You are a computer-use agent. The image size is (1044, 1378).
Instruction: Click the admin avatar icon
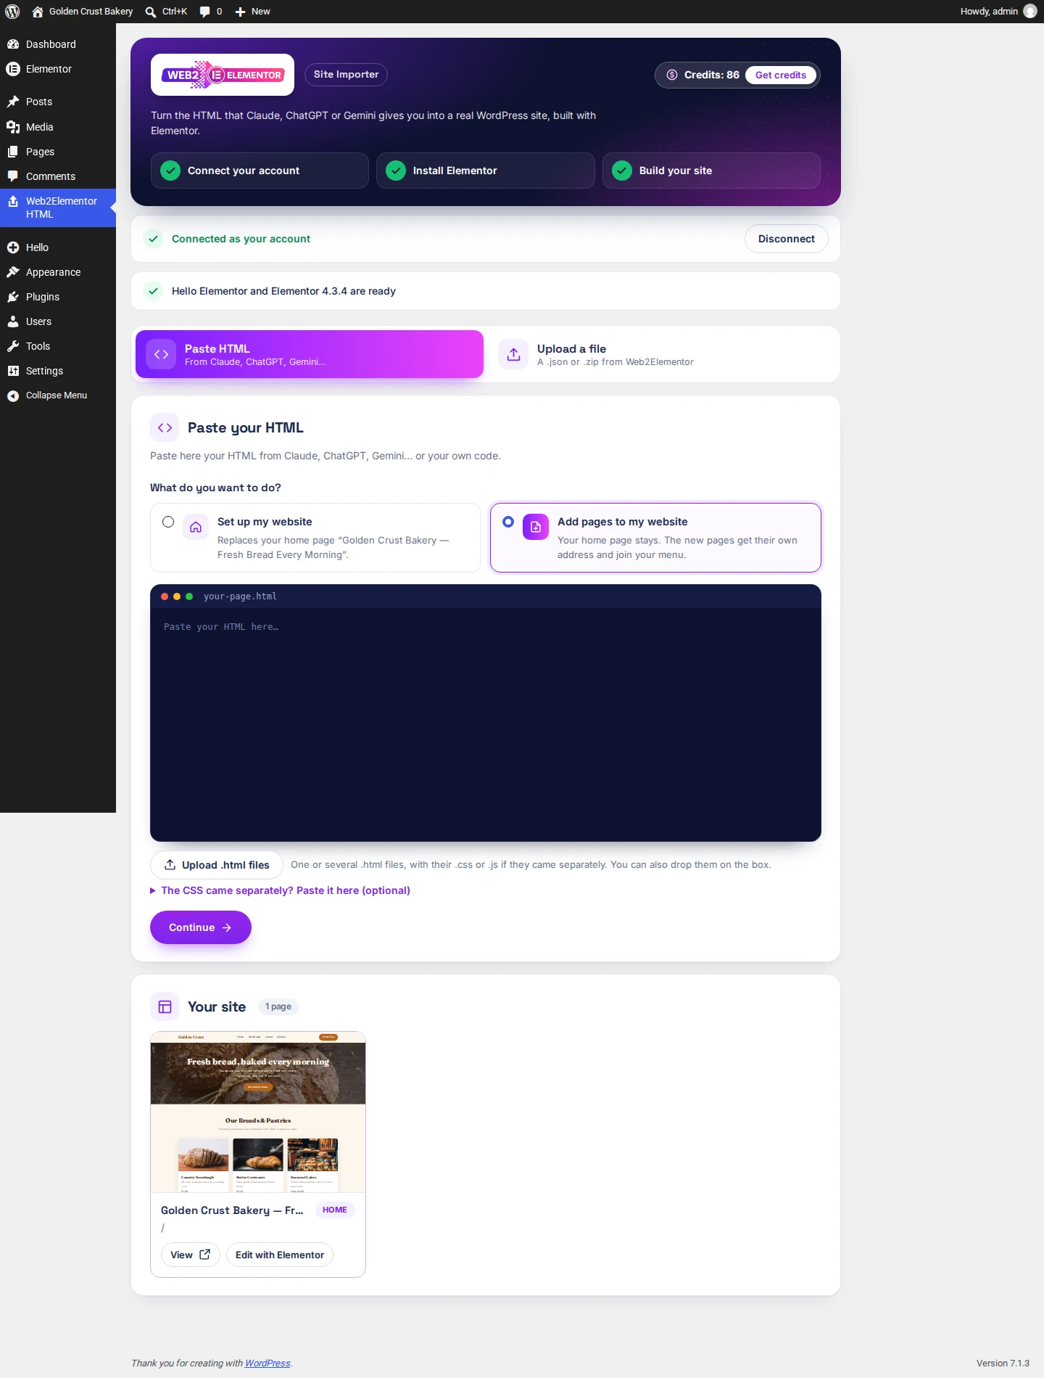pyautogui.click(x=1029, y=12)
